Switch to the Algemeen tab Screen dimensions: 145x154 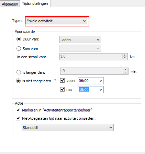pos(10,4)
